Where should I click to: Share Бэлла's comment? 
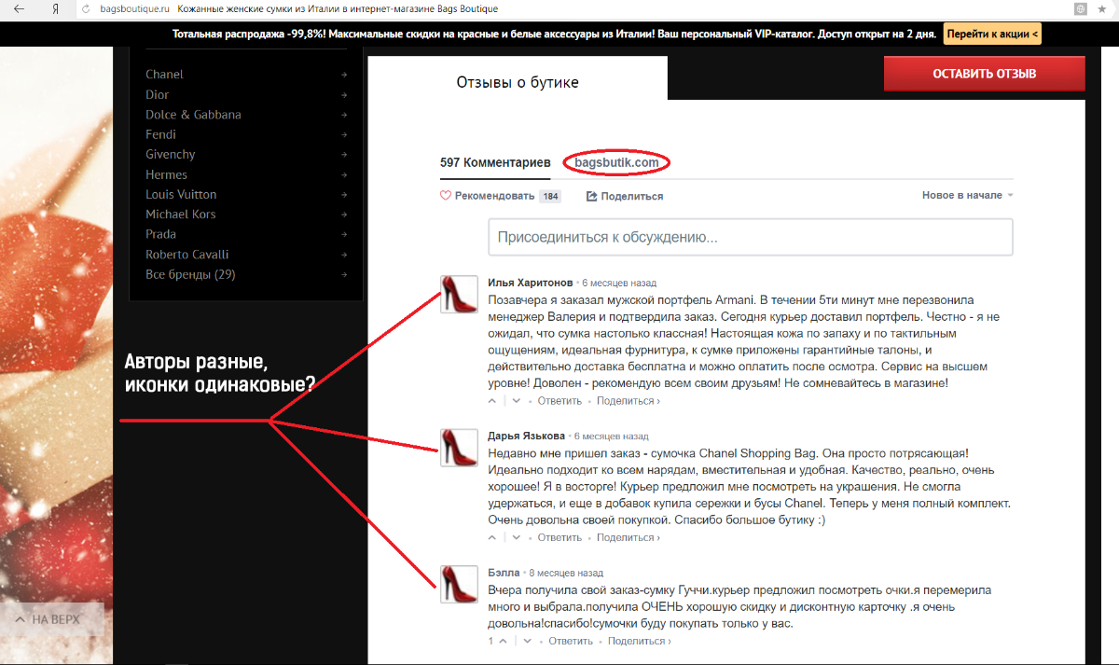coord(640,641)
